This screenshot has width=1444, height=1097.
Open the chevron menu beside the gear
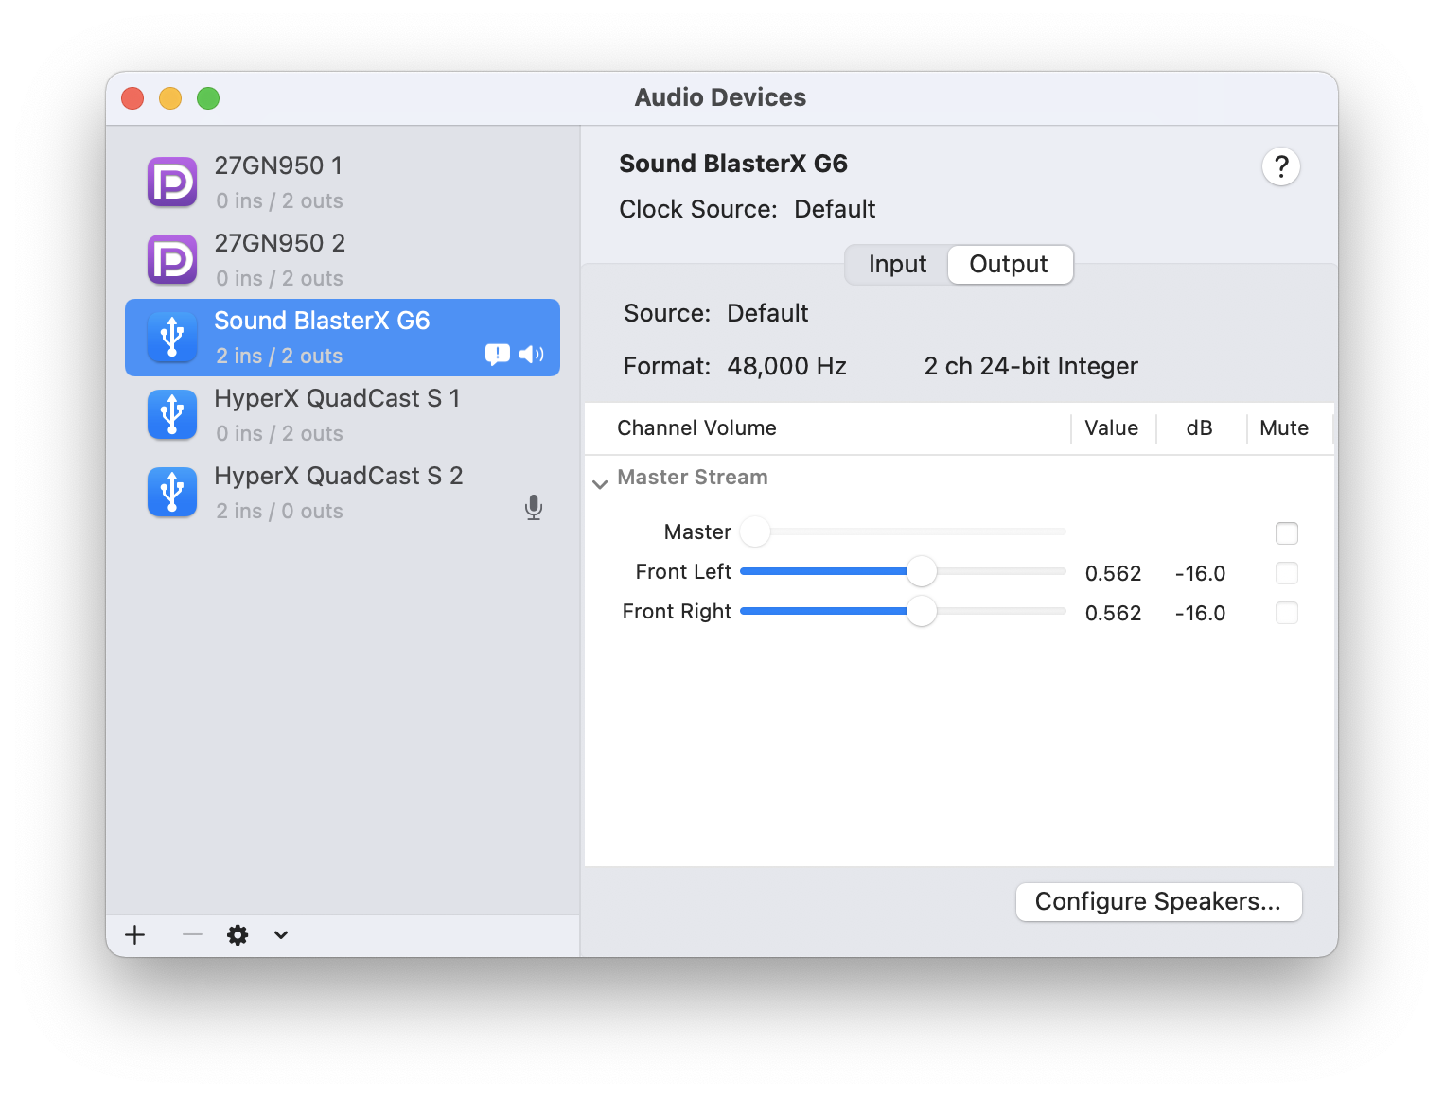(x=281, y=935)
